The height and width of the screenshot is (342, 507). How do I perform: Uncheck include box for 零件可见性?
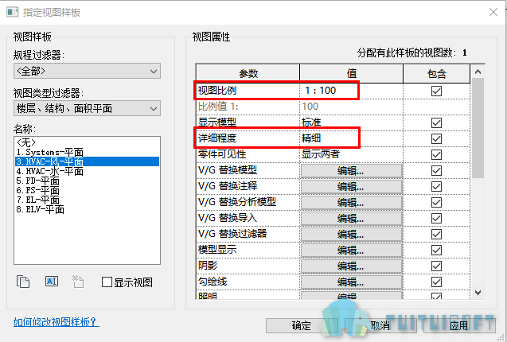click(x=436, y=154)
